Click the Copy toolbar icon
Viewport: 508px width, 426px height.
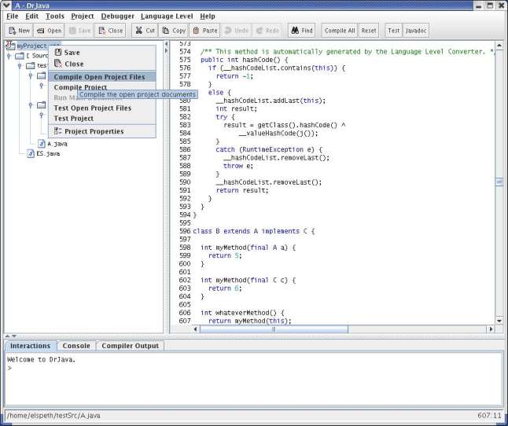click(166, 31)
